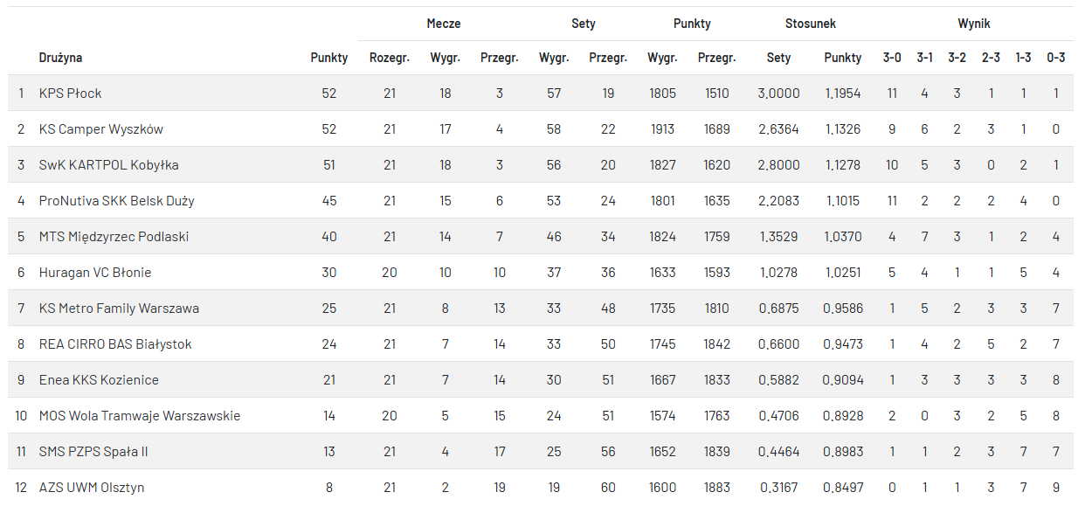This screenshot has width=1085, height=513.
Task: Select AZS UWM Olsztyn team
Action: coord(92,488)
